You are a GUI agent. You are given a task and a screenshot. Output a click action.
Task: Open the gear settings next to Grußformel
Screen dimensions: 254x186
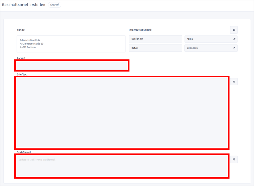coord(234,160)
